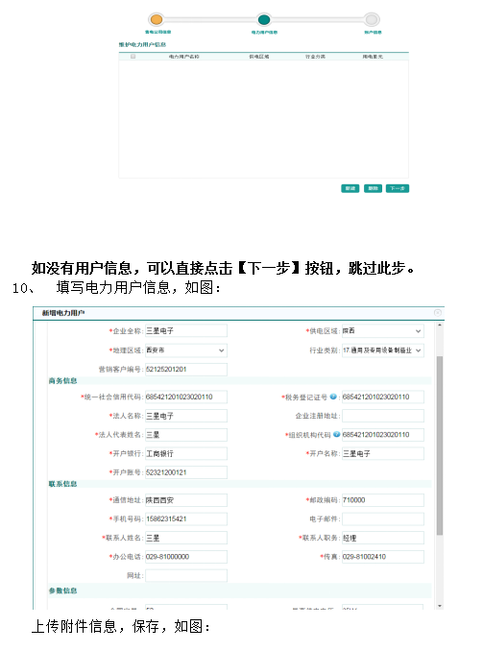Open the 供电区域 dropdown
This screenshot has width=483, height=651.
coord(383,330)
